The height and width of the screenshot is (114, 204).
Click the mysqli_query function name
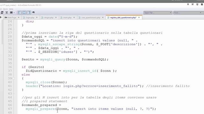(x=53, y=60)
